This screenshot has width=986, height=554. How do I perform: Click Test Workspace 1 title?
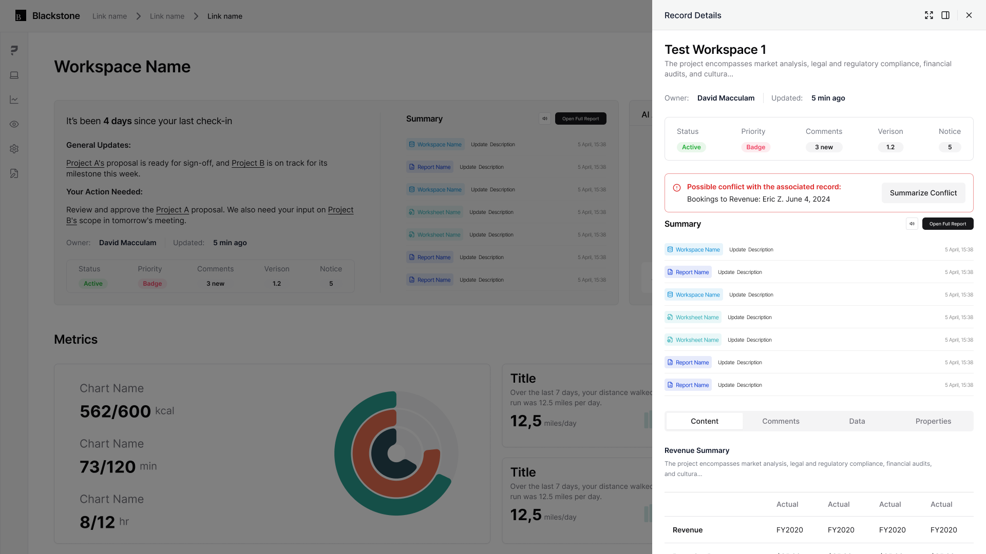coord(715,50)
